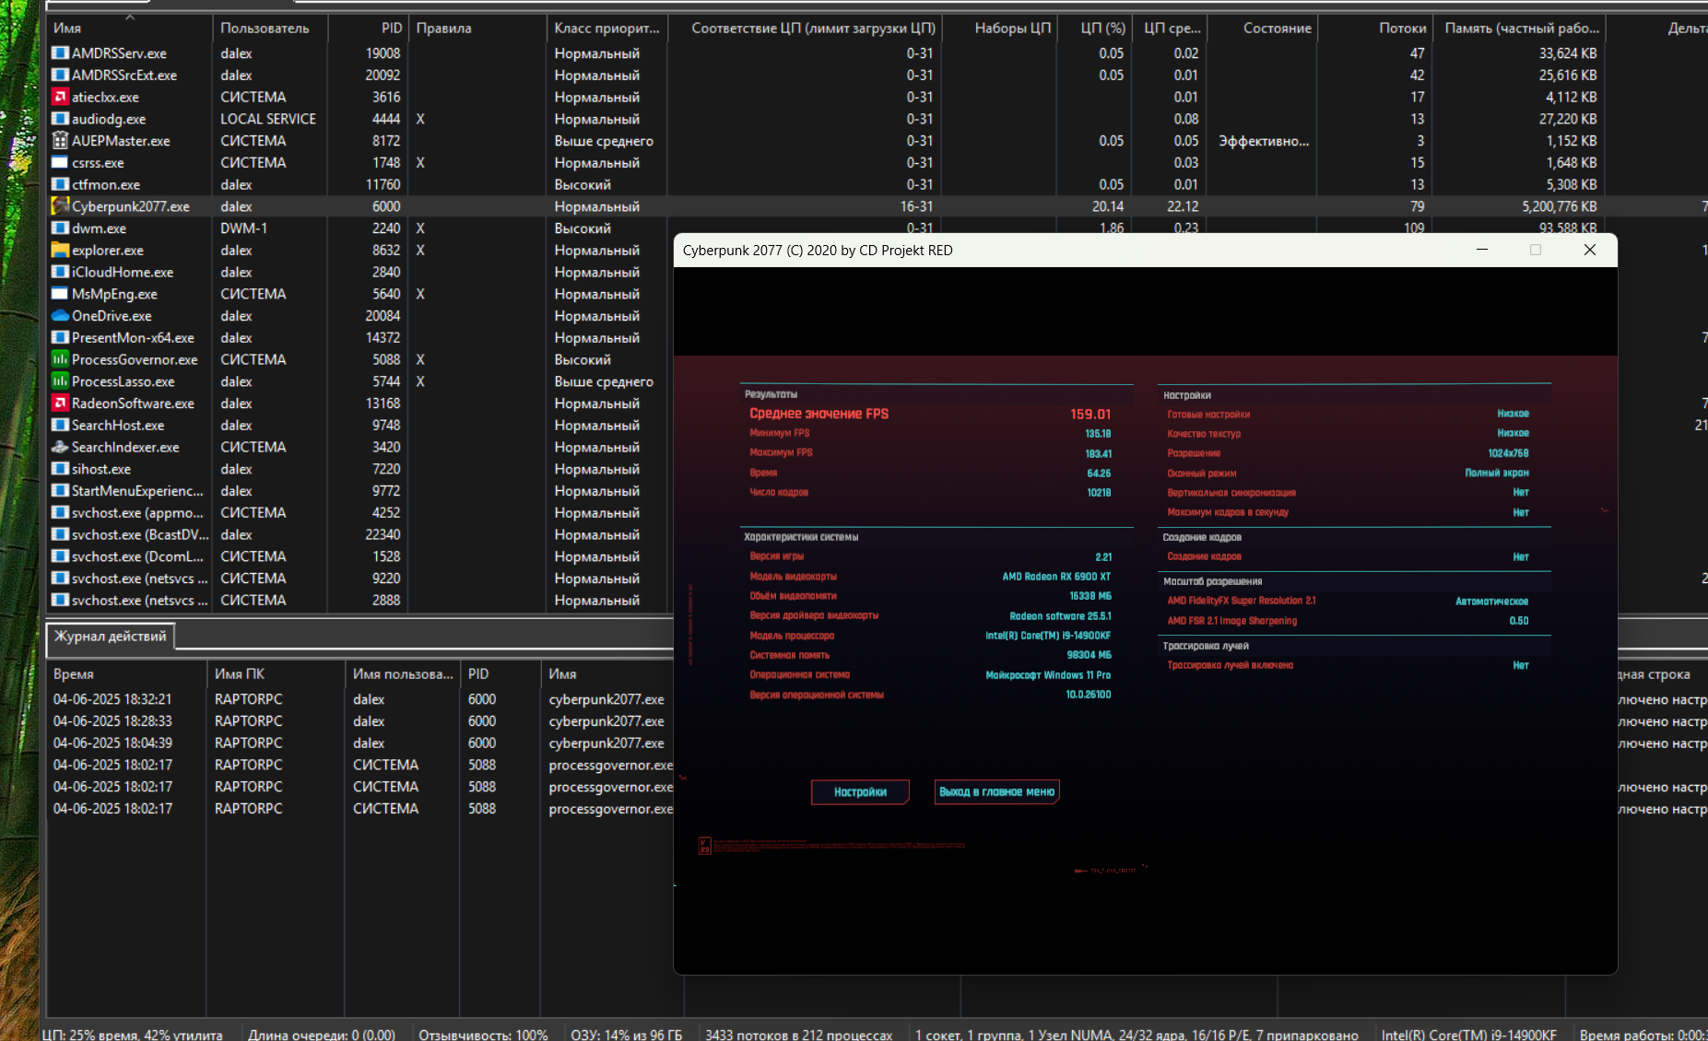Click the csrss.exe process icon
1708x1041 pixels.
[60, 163]
